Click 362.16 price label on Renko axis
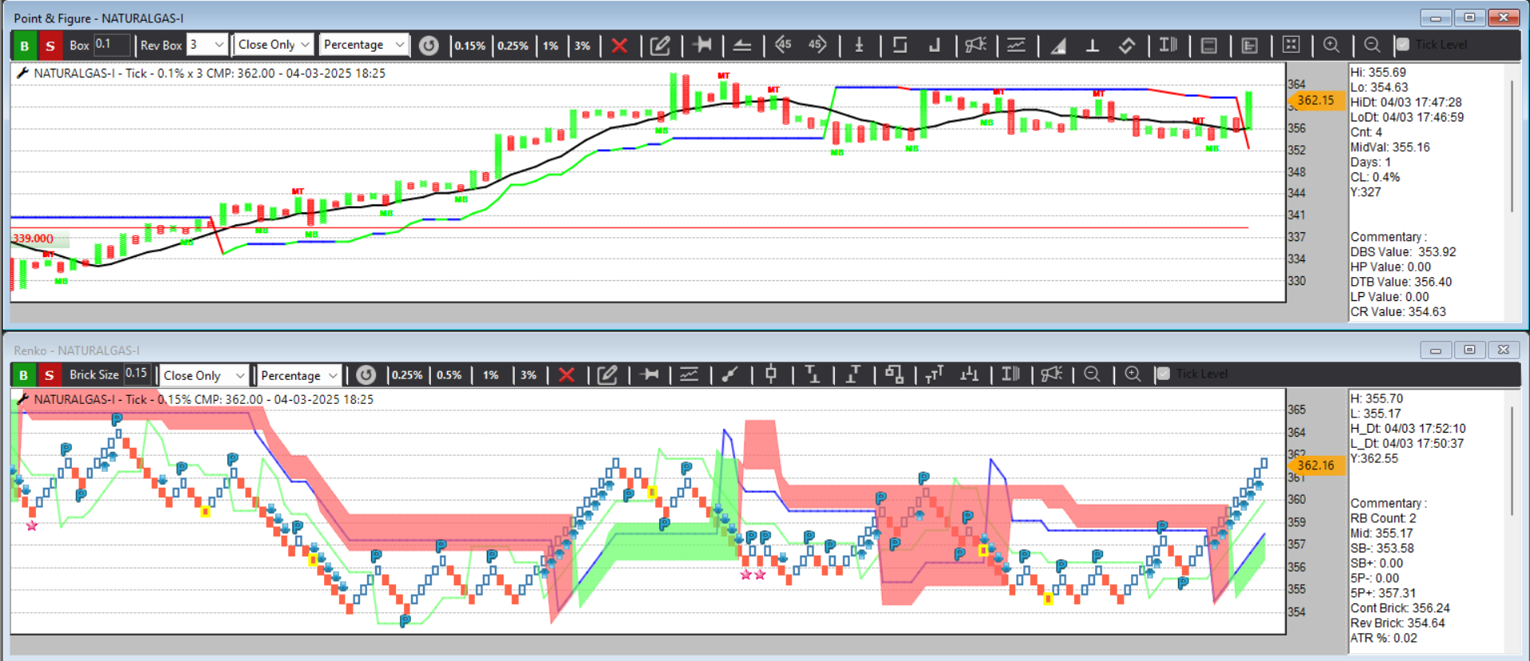1530x661 pixels. (x=1315, y=465)
